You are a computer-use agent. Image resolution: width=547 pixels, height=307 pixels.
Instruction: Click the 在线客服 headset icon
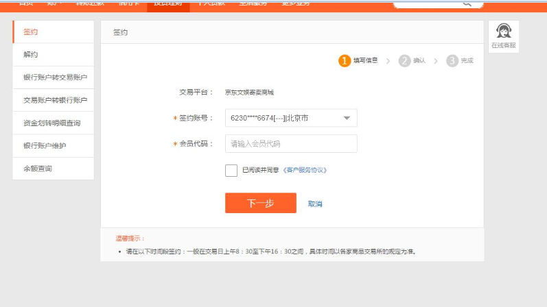point(503,32)
